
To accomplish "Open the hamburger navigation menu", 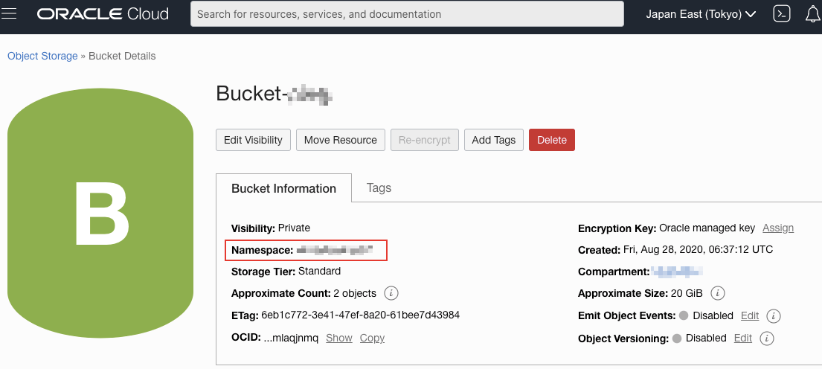I will (x=9, y=14).
